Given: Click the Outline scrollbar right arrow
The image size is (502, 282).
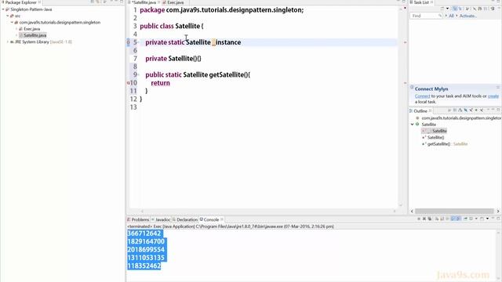Looking at the screenshot, I should [498, 211].
